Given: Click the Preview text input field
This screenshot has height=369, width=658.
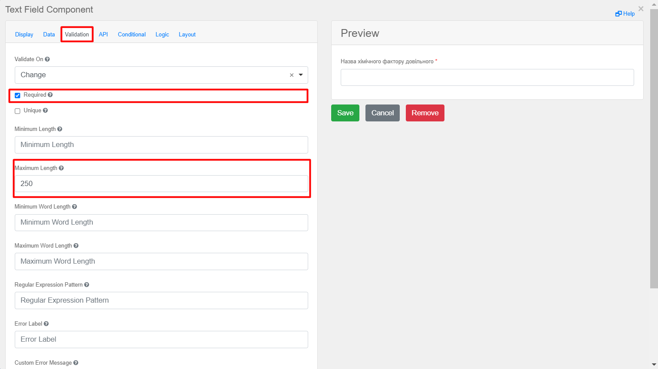Looking at the screenshot, I should click(487, 77).
